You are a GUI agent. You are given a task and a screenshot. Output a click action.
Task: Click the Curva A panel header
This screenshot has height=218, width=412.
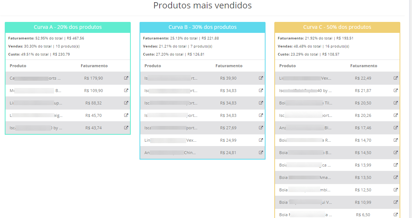pos(68,27)
